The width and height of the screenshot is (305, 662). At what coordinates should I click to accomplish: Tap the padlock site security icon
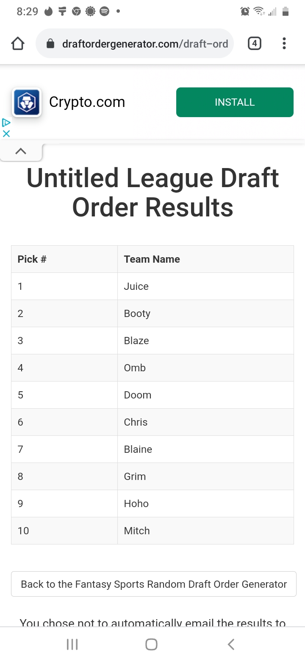[x=50, y=44]
